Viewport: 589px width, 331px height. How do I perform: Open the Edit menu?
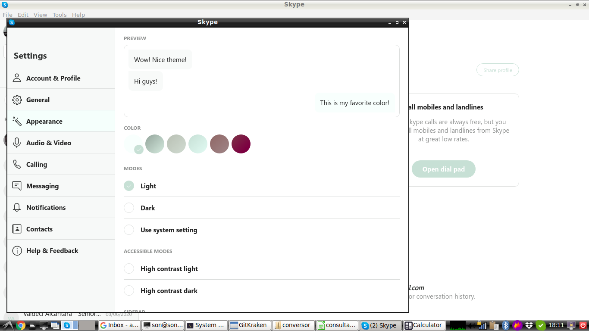(x=23, y=15)
